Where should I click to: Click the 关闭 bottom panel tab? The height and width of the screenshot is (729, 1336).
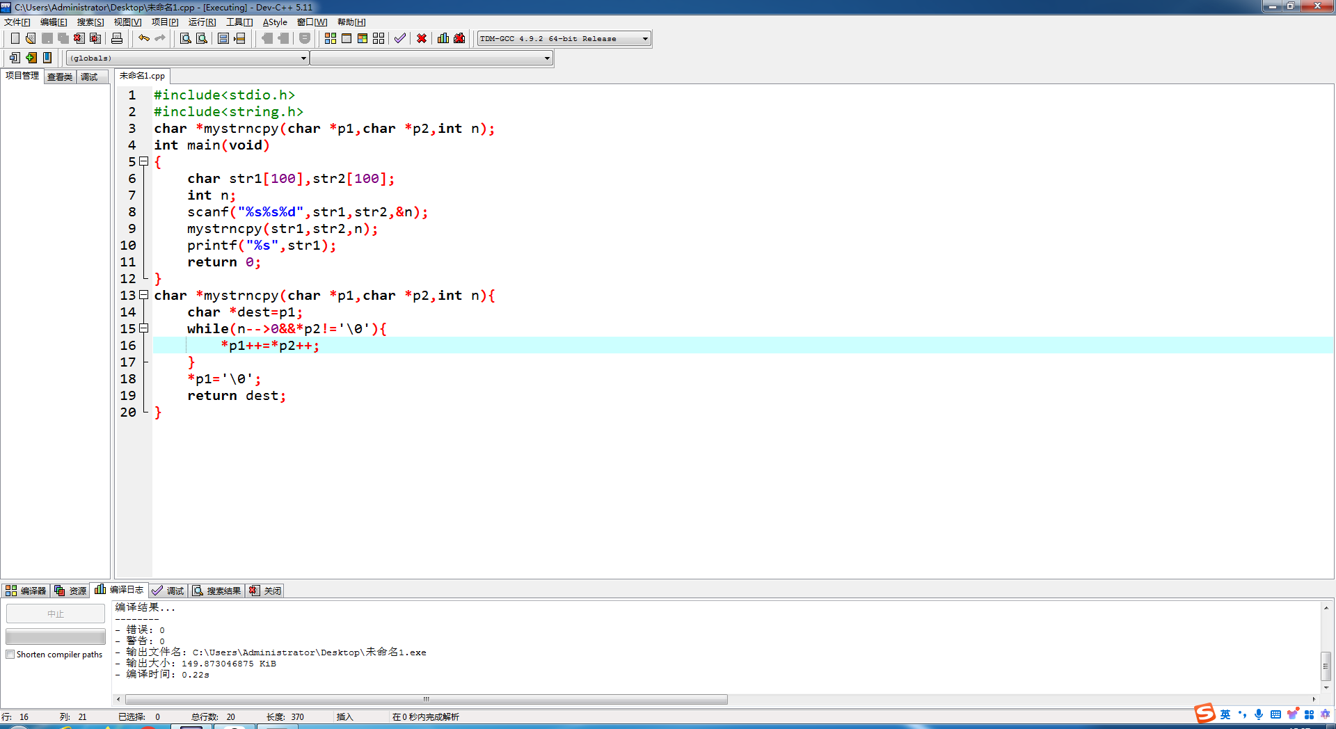point(265,591)
